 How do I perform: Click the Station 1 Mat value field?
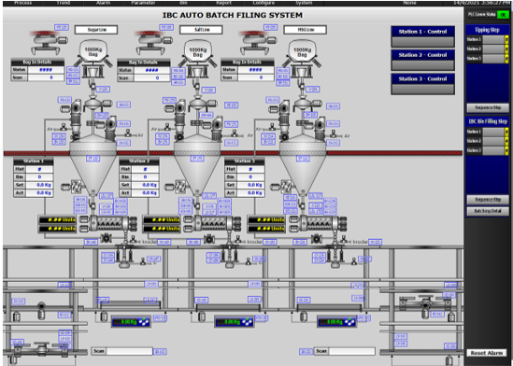point(39,169)
